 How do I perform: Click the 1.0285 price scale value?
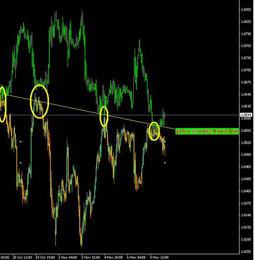pyautogui.click(x=246, y=240)
